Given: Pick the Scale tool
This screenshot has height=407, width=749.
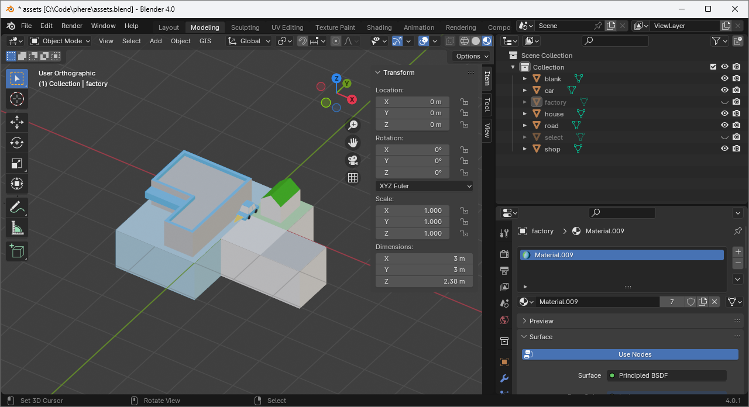Looking at the screenshot, I should (x=17, y=163).
